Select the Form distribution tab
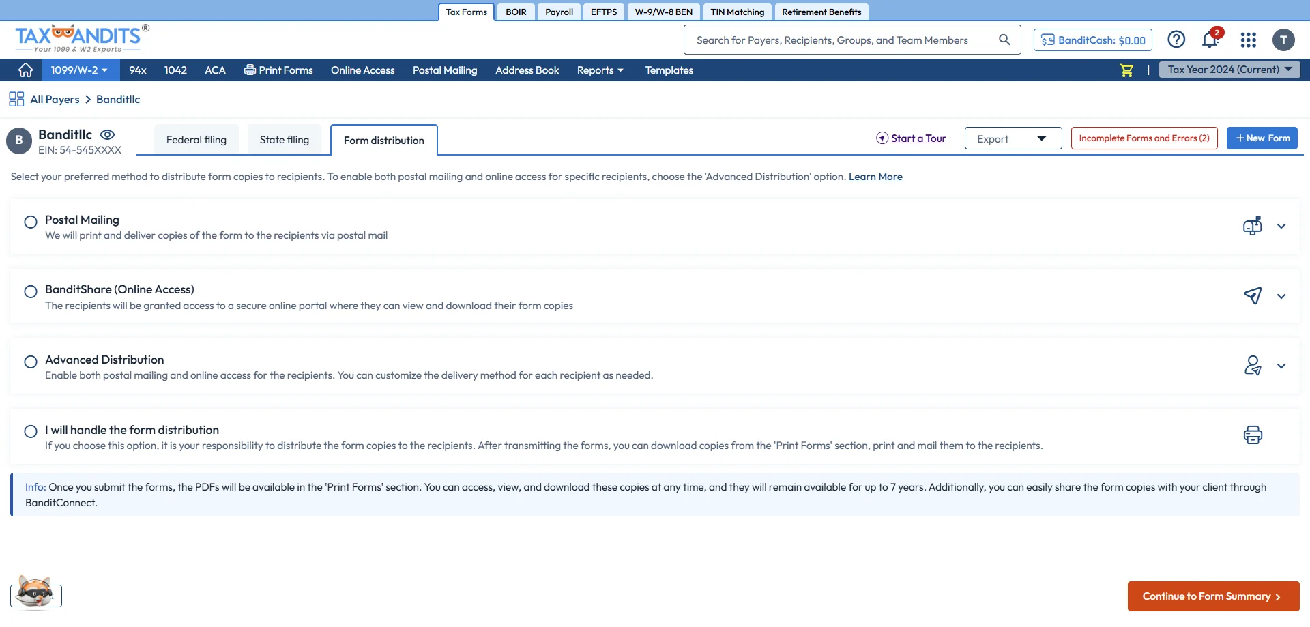Screen dimensions: 1310x627 pos(384,140)
